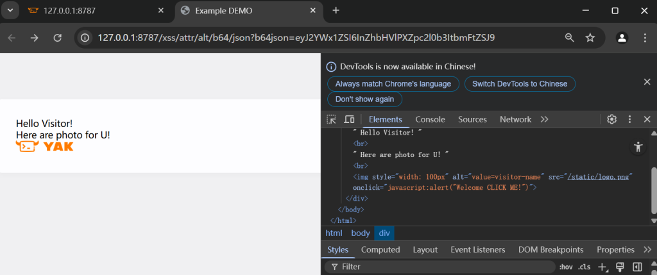Open a new browser tab

coord(336,10)
